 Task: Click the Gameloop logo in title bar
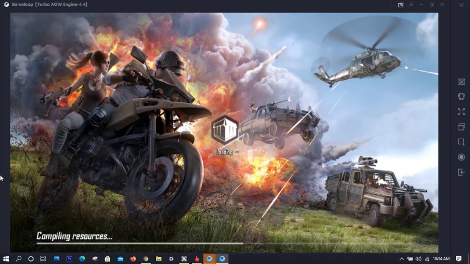[6, 4]
